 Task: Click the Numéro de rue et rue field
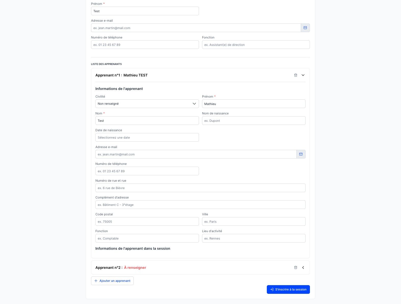(200, 188)
